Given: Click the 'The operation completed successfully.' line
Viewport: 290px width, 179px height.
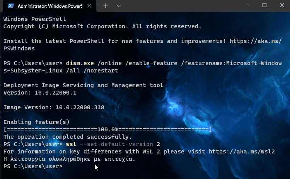Looking at the screenshot, I should 68,137.
